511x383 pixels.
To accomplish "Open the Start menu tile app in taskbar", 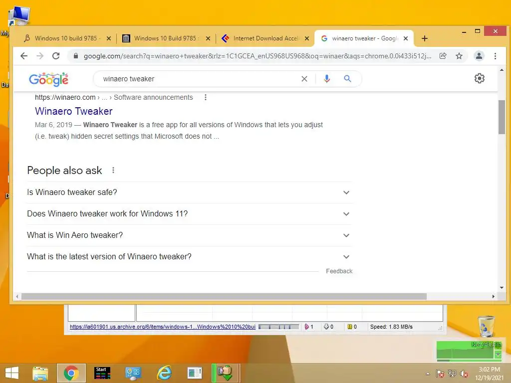I will click(102, 373).
